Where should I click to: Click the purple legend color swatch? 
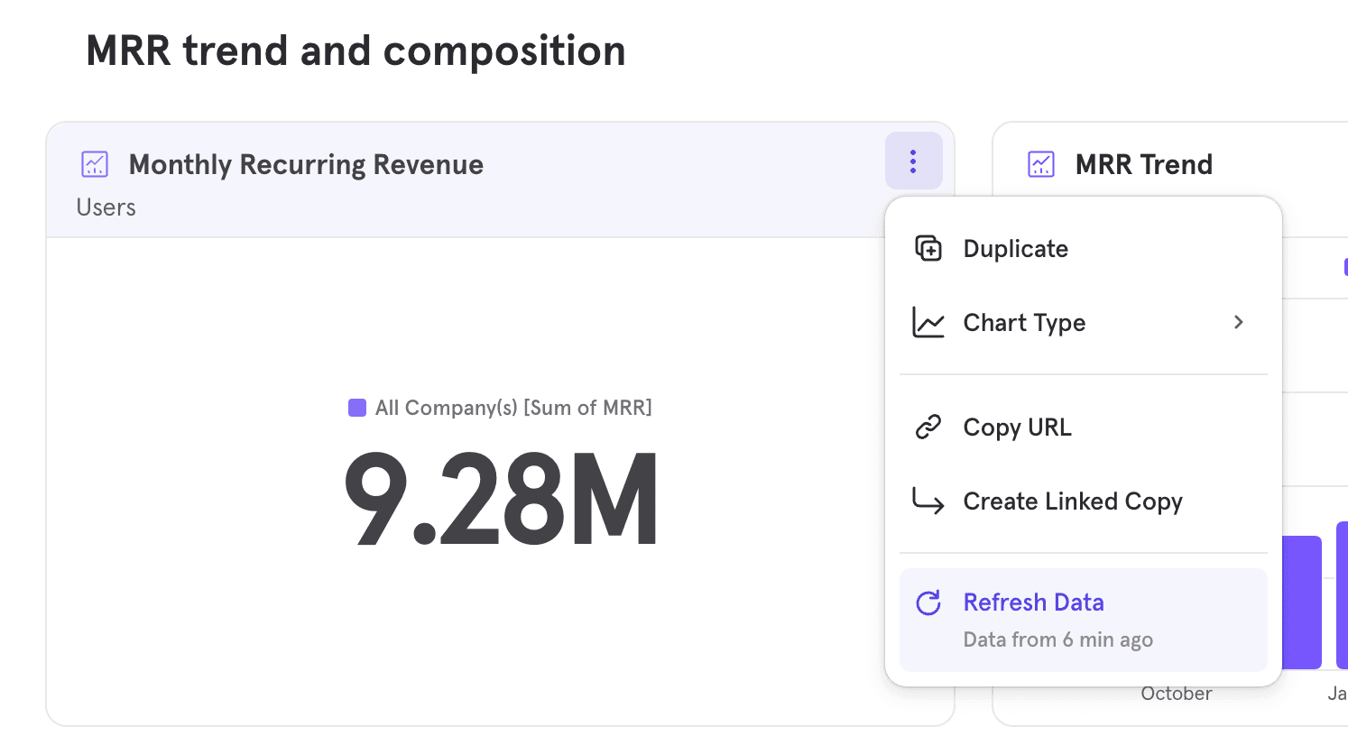pyautogui.click(x=355, y=407)
